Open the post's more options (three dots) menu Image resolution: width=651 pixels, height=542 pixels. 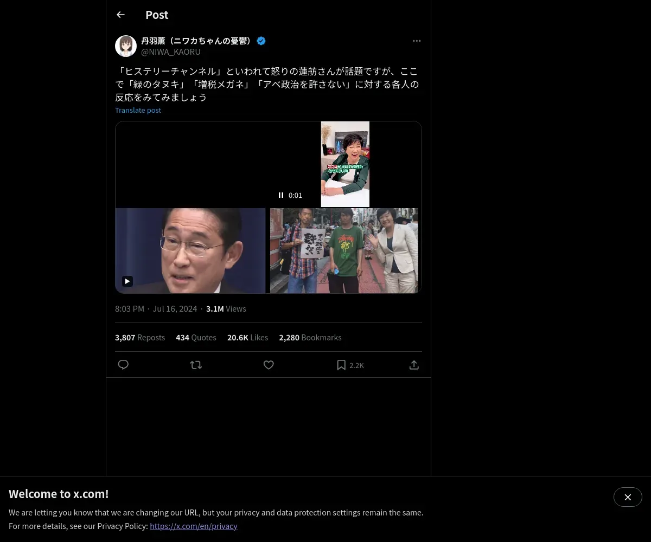(417, 41)
